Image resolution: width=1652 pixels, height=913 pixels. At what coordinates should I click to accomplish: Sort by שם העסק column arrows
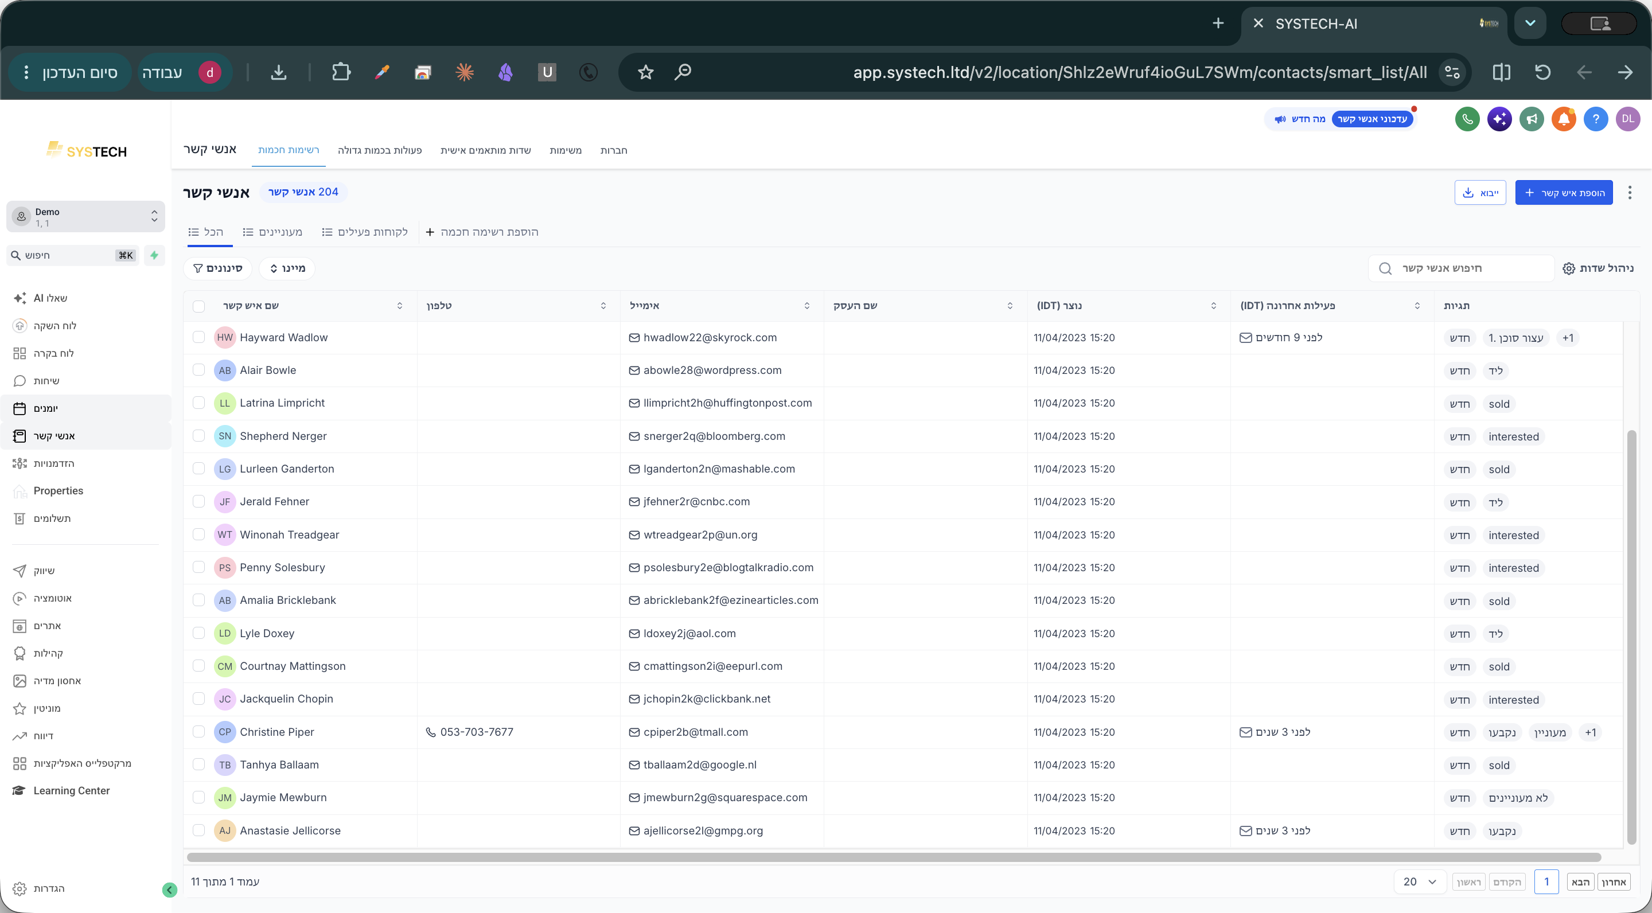pyautogui.click(x=1010, y=306)
